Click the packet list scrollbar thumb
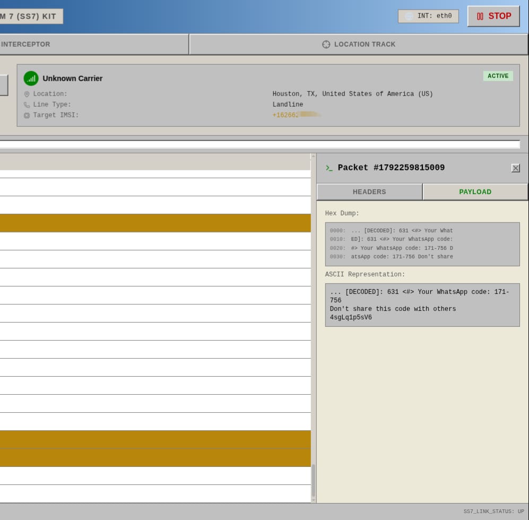The image size is (529, 520). (x=314, y=481)
